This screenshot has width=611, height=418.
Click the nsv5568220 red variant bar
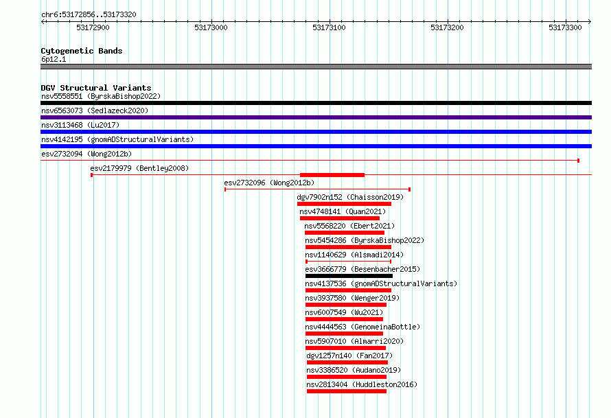[x=345, y=233]
